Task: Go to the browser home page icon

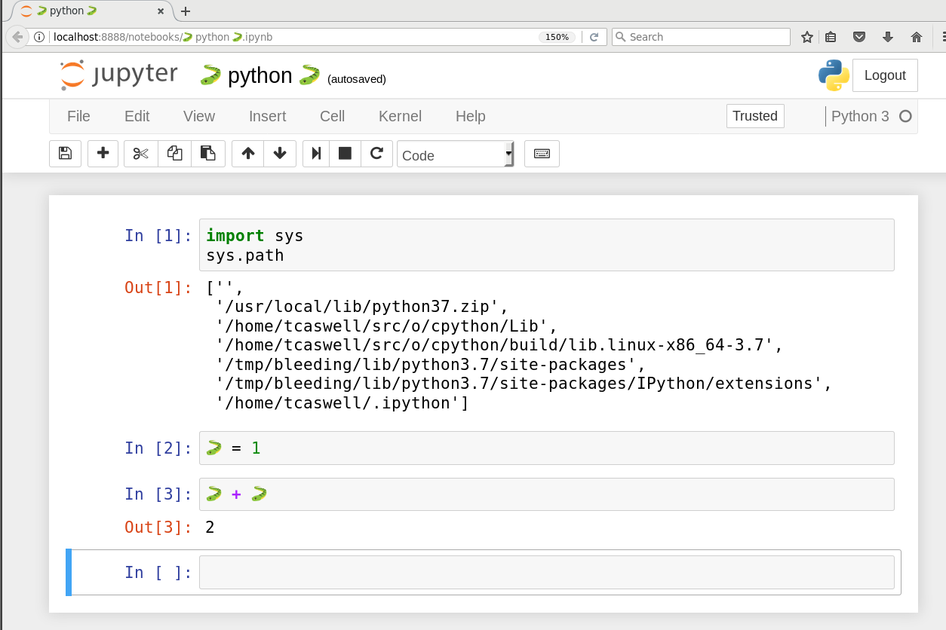Action: click(x=917, y=37)
